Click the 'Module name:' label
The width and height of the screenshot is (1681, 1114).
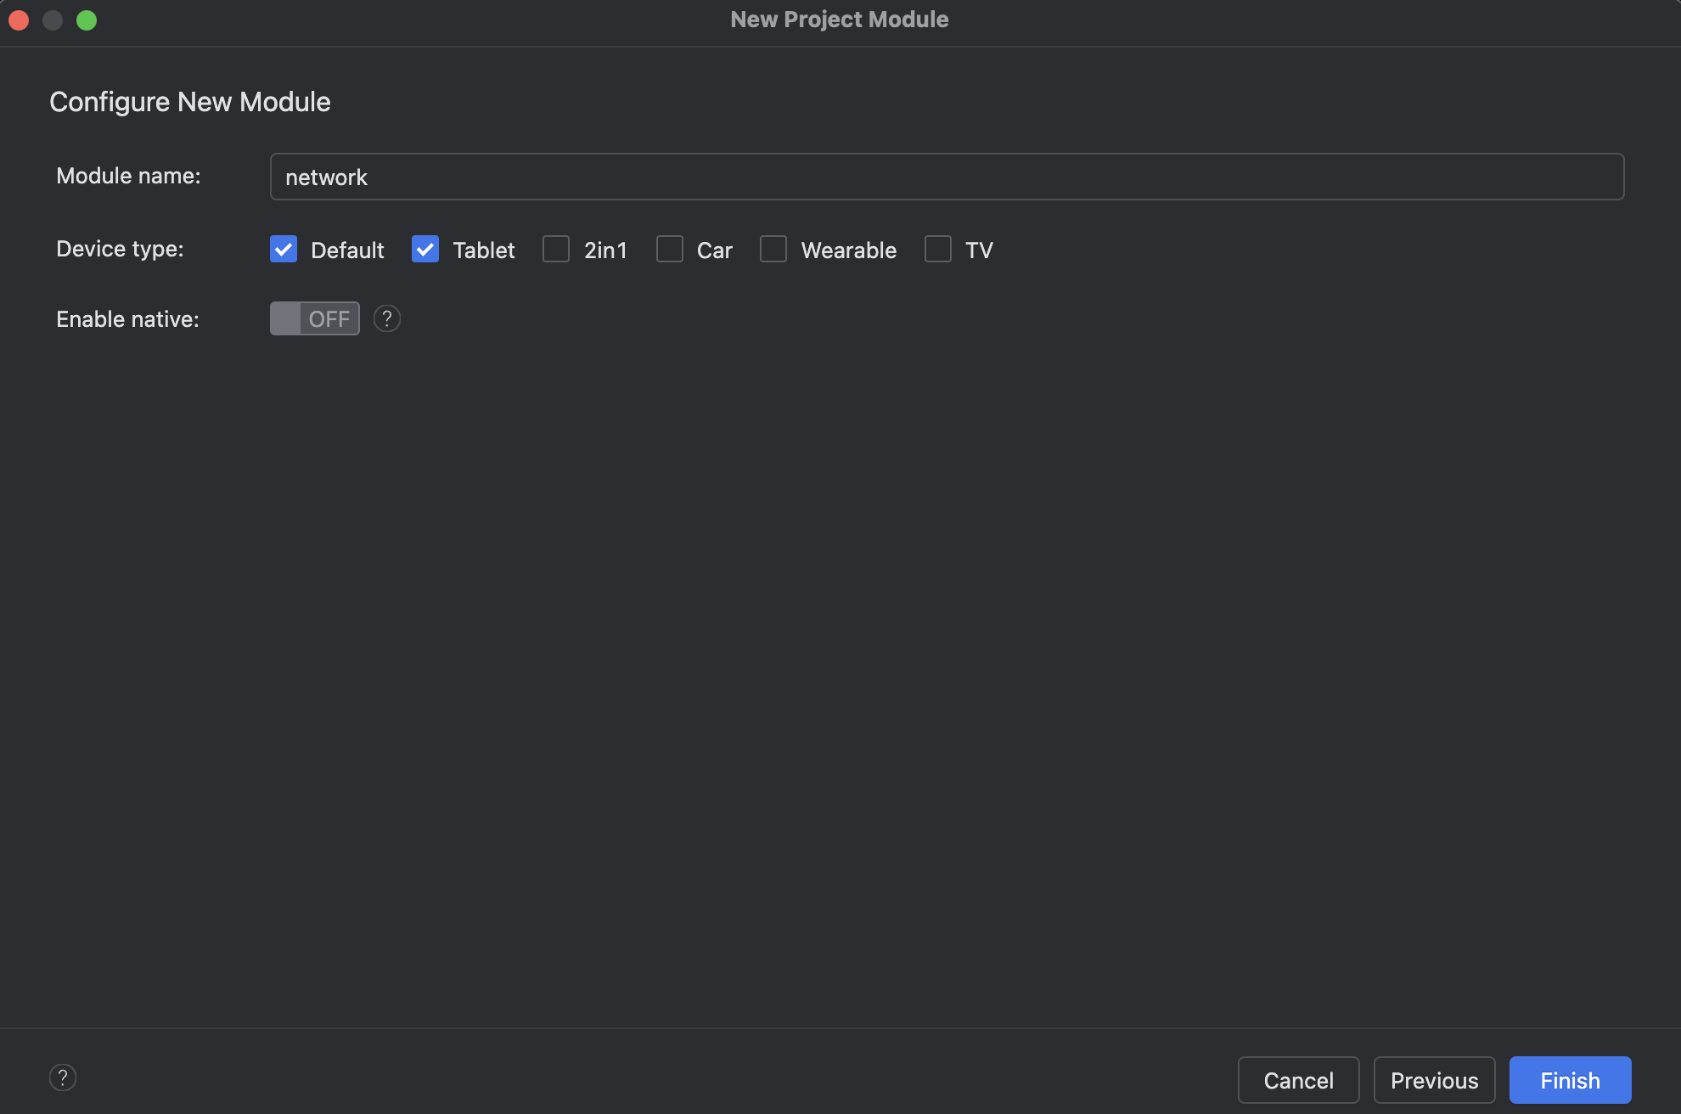128,176
